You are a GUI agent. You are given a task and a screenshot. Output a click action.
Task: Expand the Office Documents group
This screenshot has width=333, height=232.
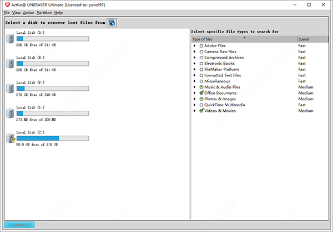click(x=194, y=93)
